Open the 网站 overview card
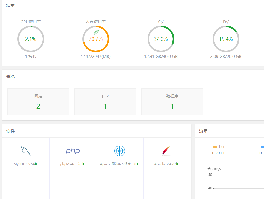This screenshot has width=264, height=199. point(38,102)
